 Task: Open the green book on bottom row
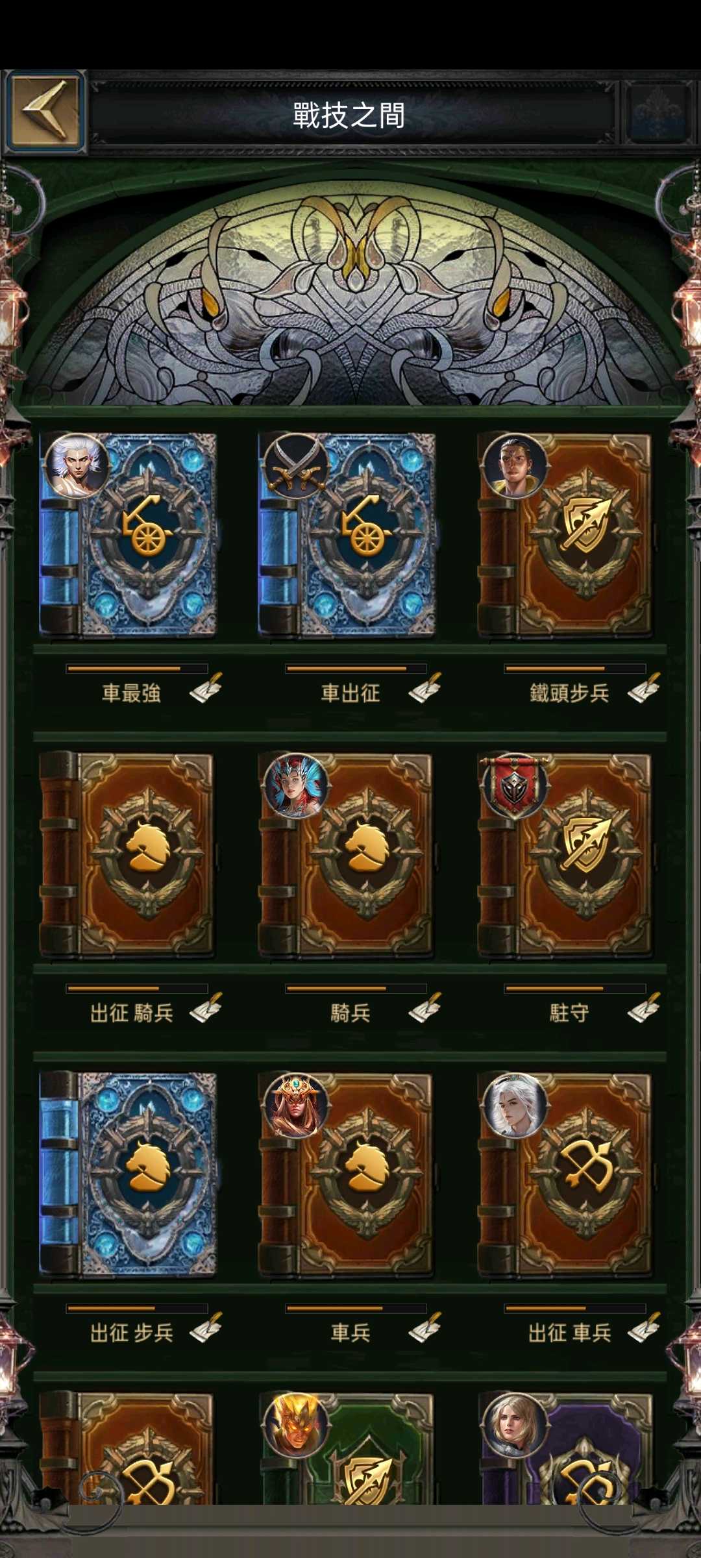[347, 1449]
